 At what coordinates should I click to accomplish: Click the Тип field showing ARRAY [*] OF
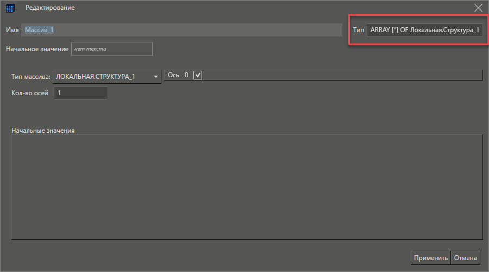(x=424, y=30)
